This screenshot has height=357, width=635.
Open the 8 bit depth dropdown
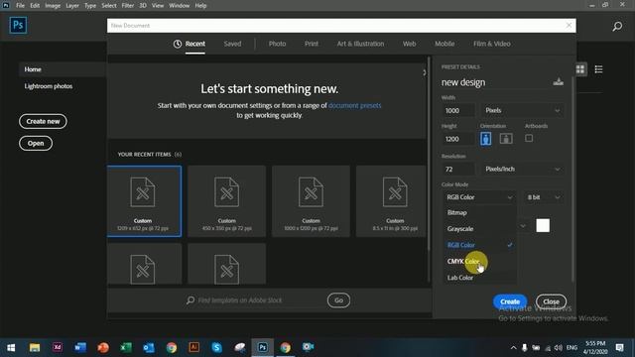544,197
